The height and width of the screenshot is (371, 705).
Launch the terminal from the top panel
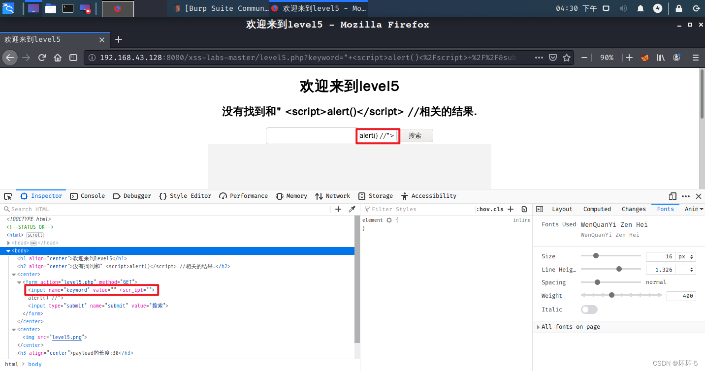coord(68,8)
